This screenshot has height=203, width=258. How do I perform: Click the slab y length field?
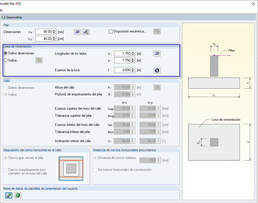pyautogui.click(x=122, y=60)
